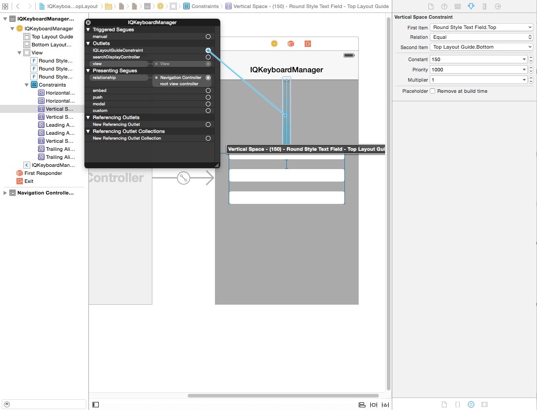Screen dimensions: 537x410
Task: Enable Remove at build time checkbox
Action: (432, 91)
